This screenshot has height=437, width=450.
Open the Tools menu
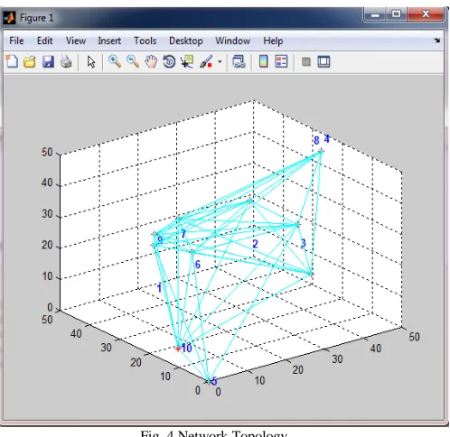pyautogui.click(x=145, y=41)
